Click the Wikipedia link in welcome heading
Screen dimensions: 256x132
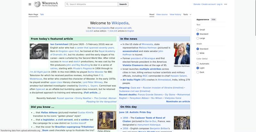[x=120, y=23]
